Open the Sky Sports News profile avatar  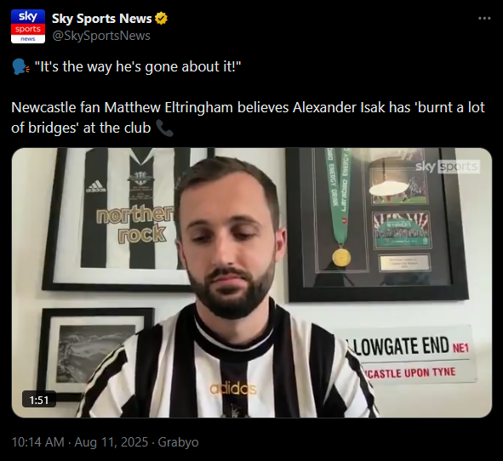28,26
